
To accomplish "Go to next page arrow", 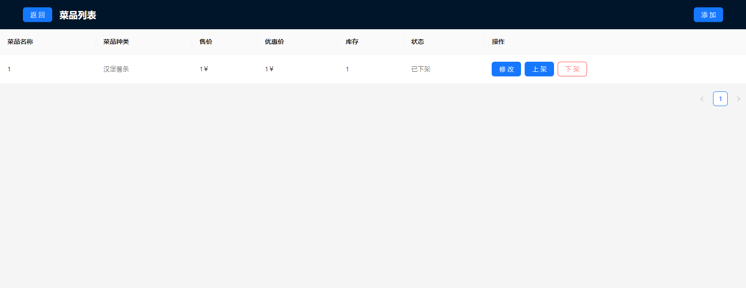I will (738, 99).
